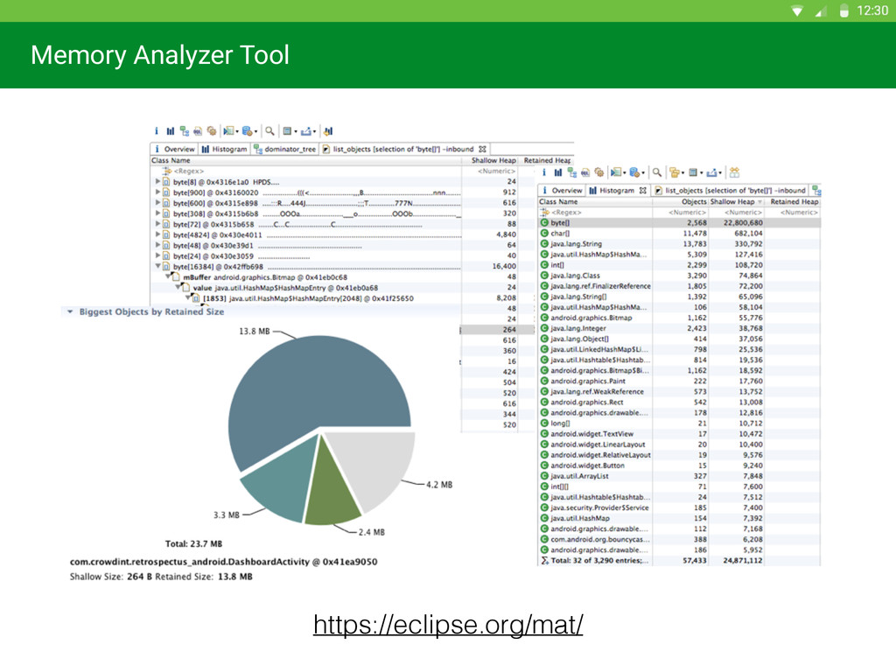Collapse mBuffer android.graphics.Bitmap node
The width and height of the screenshot is (896, 672).
point(169,276)
